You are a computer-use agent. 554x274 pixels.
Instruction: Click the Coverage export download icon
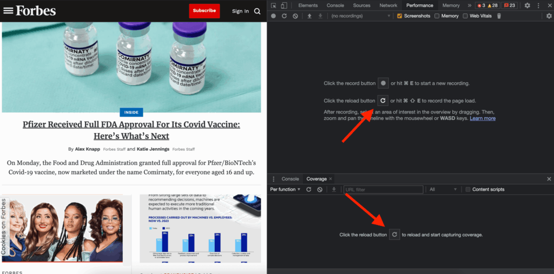pyautogui.click(x=334, y=190)
